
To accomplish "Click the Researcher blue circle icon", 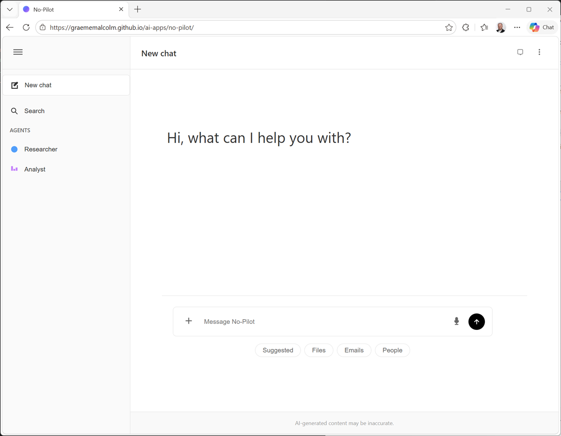I will pyautogui.click(x=14, y=149).
